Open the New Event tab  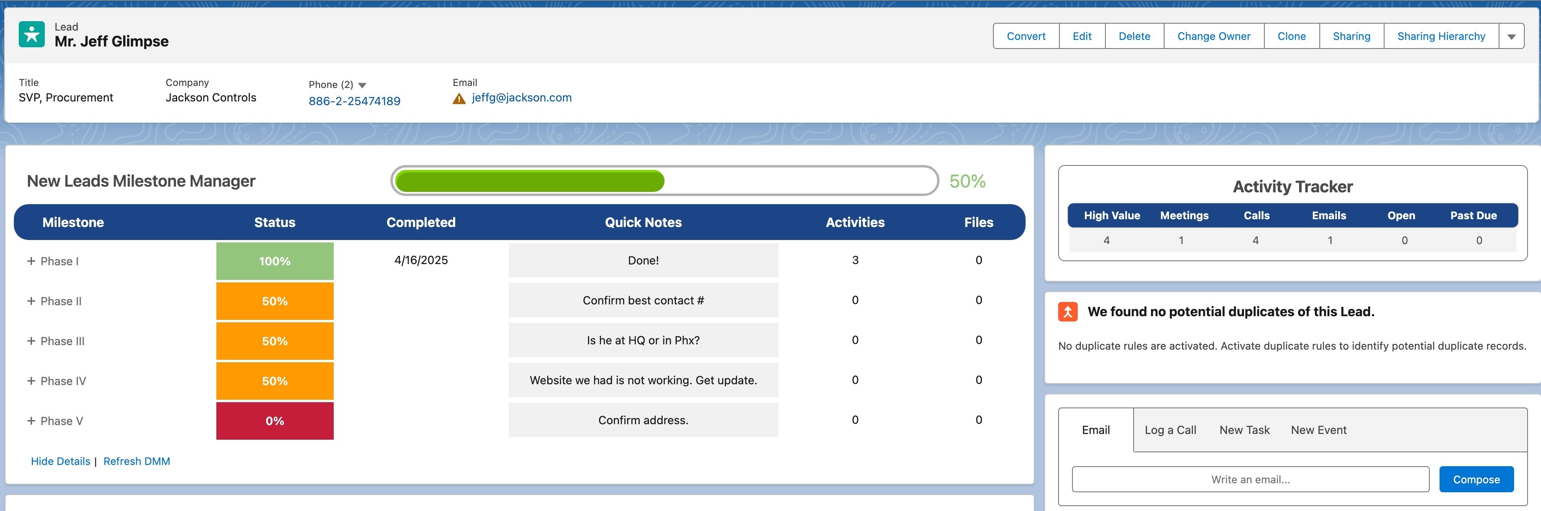1319,430
